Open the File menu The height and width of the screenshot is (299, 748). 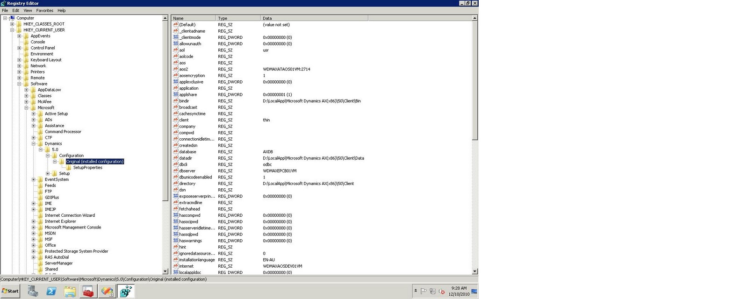[x=5, y=10]
